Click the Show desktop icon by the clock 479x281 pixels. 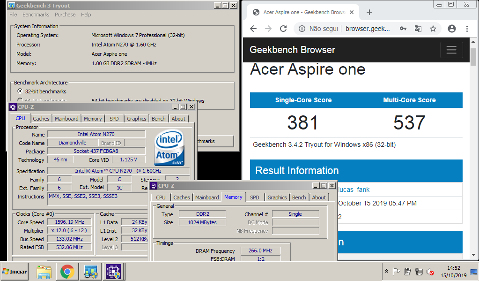(x=474, y=272)
